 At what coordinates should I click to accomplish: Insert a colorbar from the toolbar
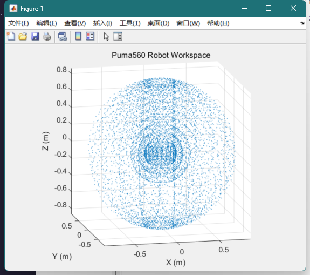pos(78,36)
